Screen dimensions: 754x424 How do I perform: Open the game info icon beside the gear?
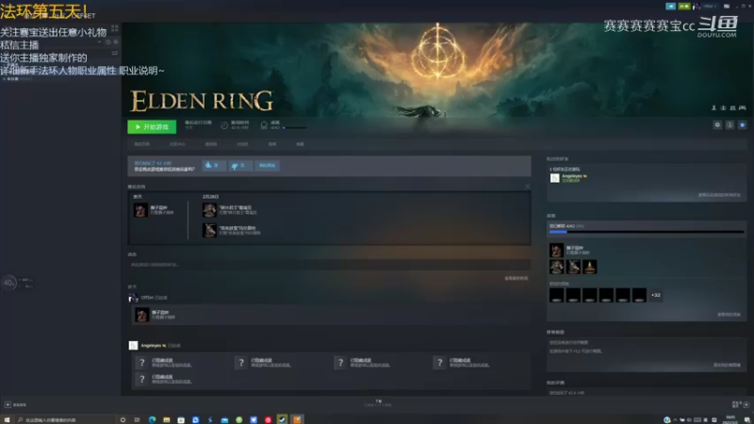(x=729, y=125)
